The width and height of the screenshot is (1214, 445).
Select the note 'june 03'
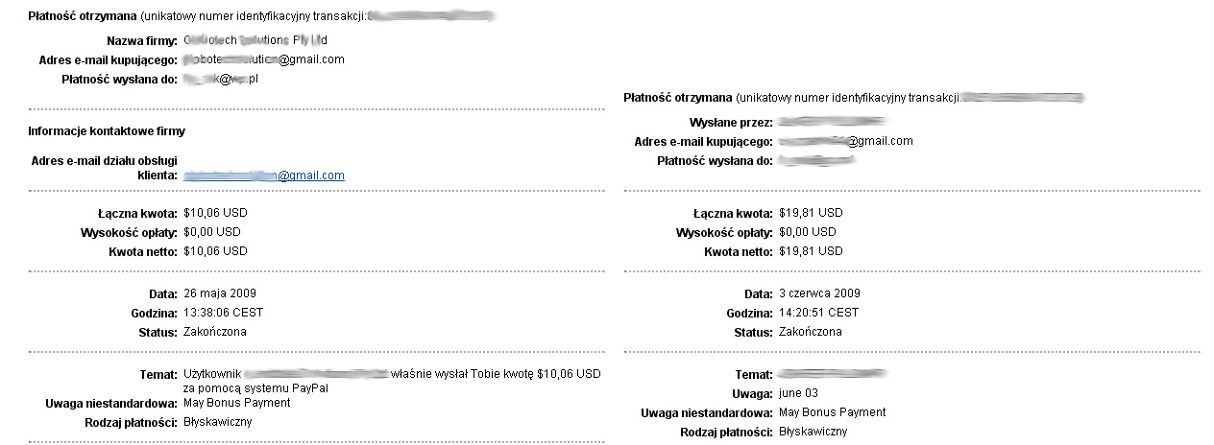(x=798, y=393)
